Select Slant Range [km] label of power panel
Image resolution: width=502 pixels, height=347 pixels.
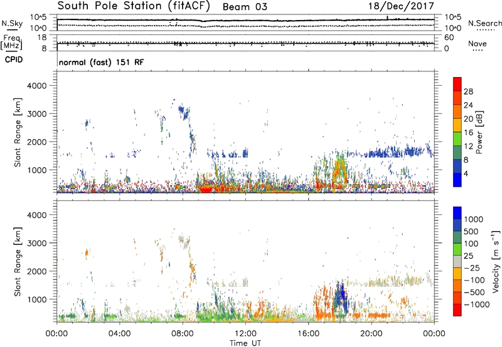18,132
